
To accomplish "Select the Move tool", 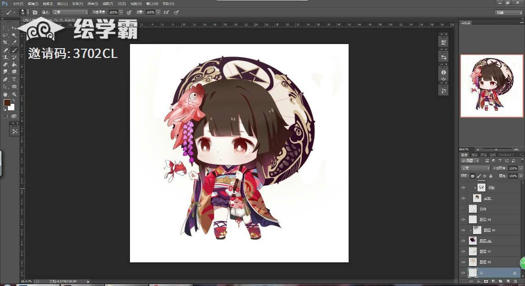I will coord(14,28).
